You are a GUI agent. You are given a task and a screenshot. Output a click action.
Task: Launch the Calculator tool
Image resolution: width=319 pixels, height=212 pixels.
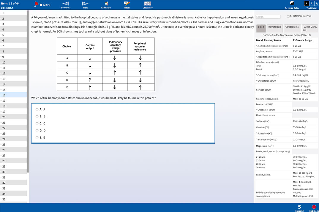pyautogui.click(x=148, y=5)
